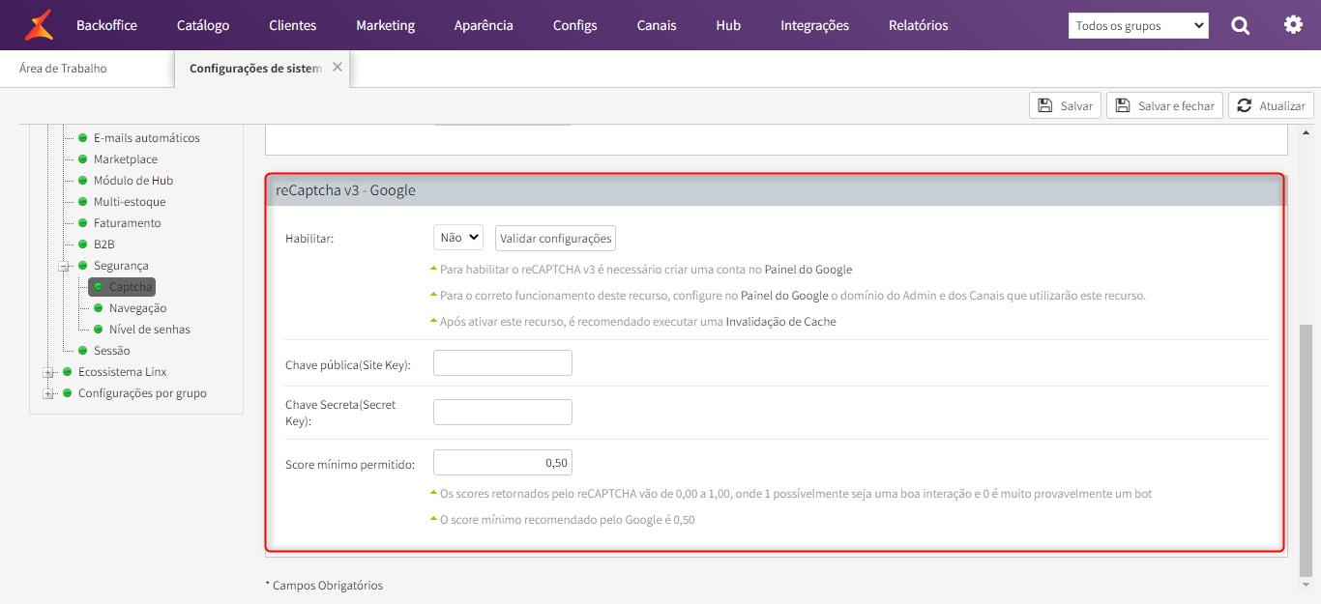
Task: Click the Salvar button
Action: click(1065, 105)
